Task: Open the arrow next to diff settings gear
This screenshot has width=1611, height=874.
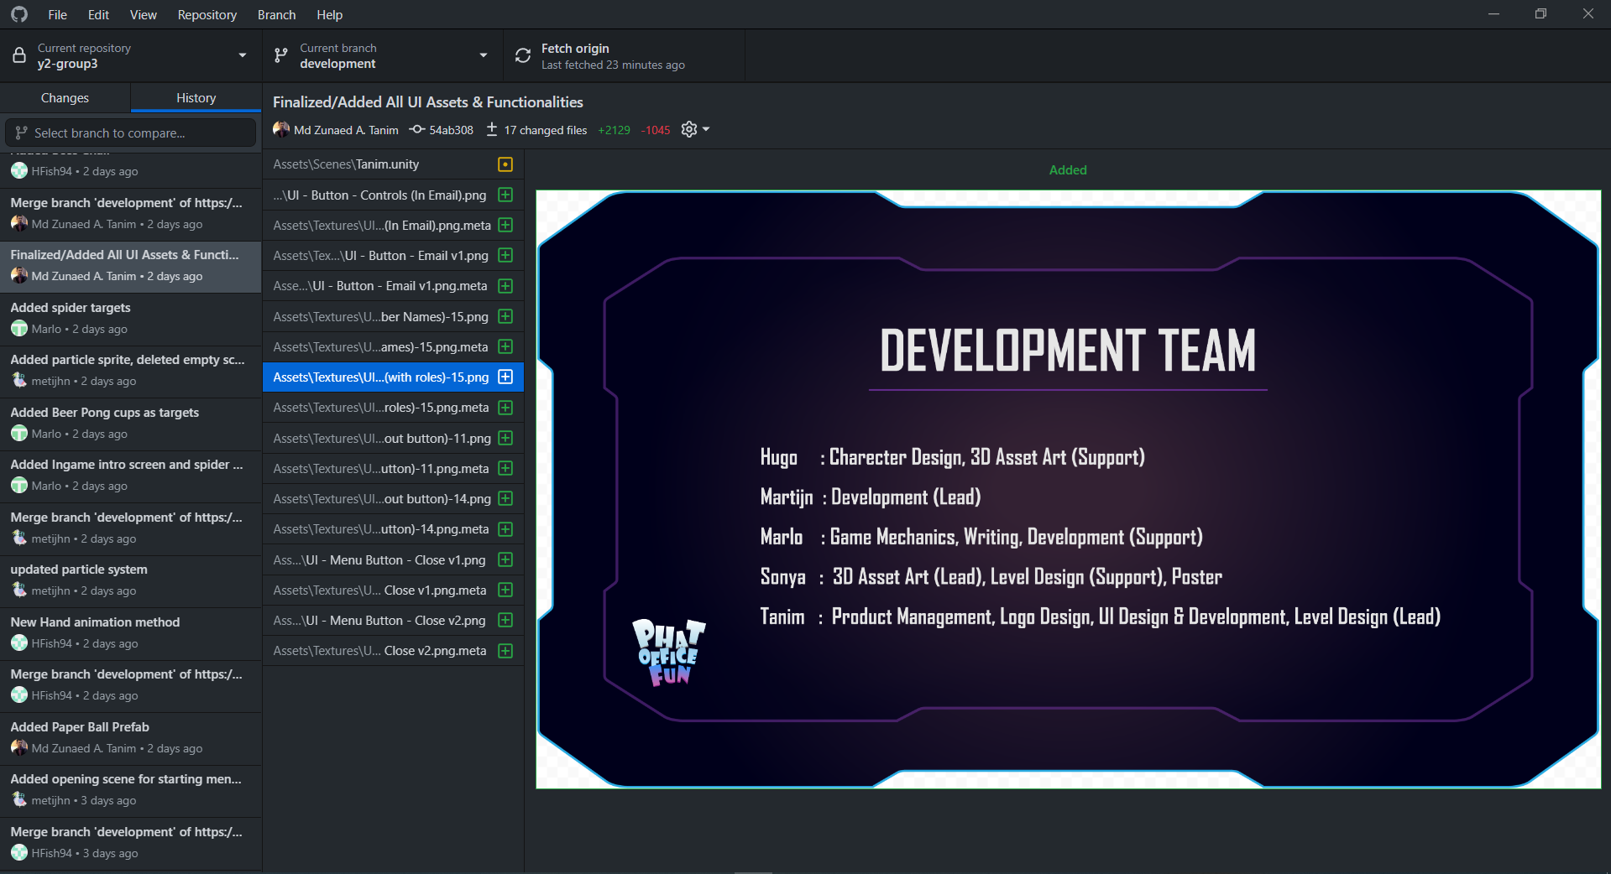Action: point(706,129)
